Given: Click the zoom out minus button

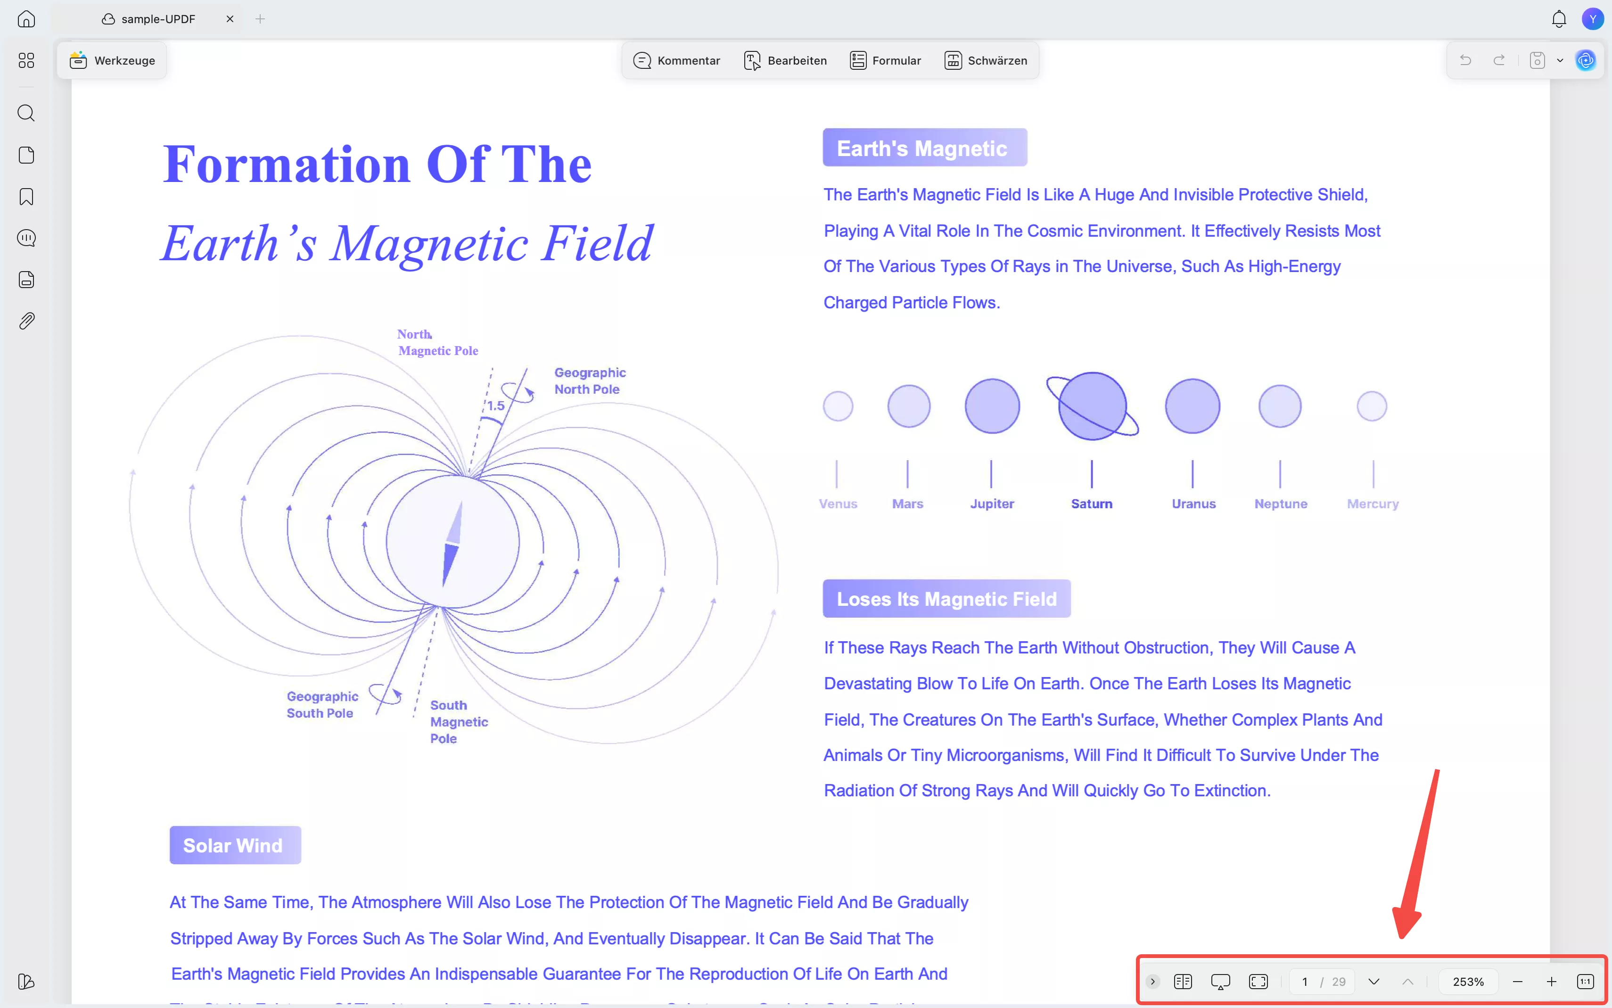Looking at the screenshot, I should point(1517,981).
